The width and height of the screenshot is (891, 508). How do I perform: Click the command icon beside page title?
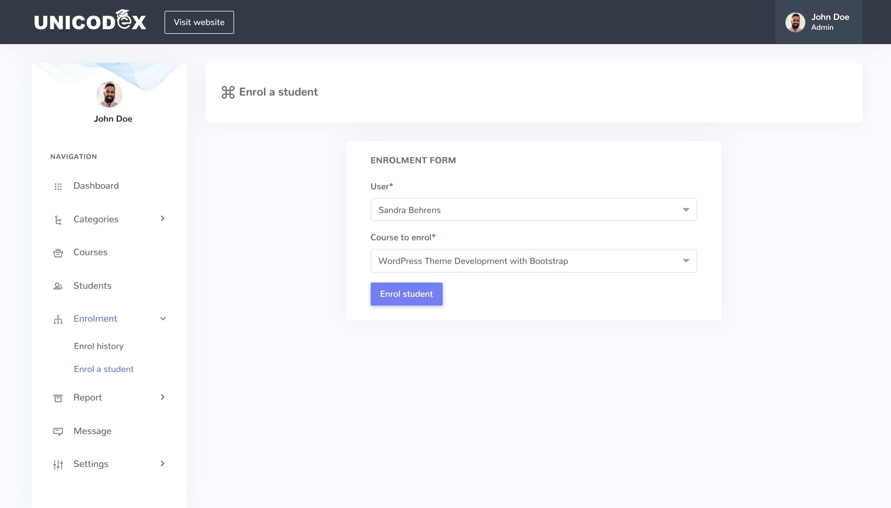(x=228, y=93)
